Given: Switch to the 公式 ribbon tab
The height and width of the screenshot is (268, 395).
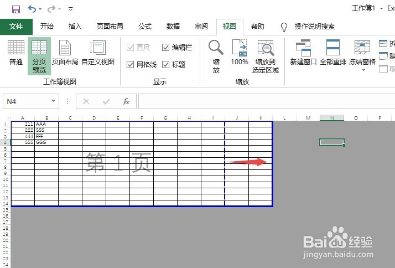Looking at the screenshot, I should pyautogui.click(x=145, y=26).
